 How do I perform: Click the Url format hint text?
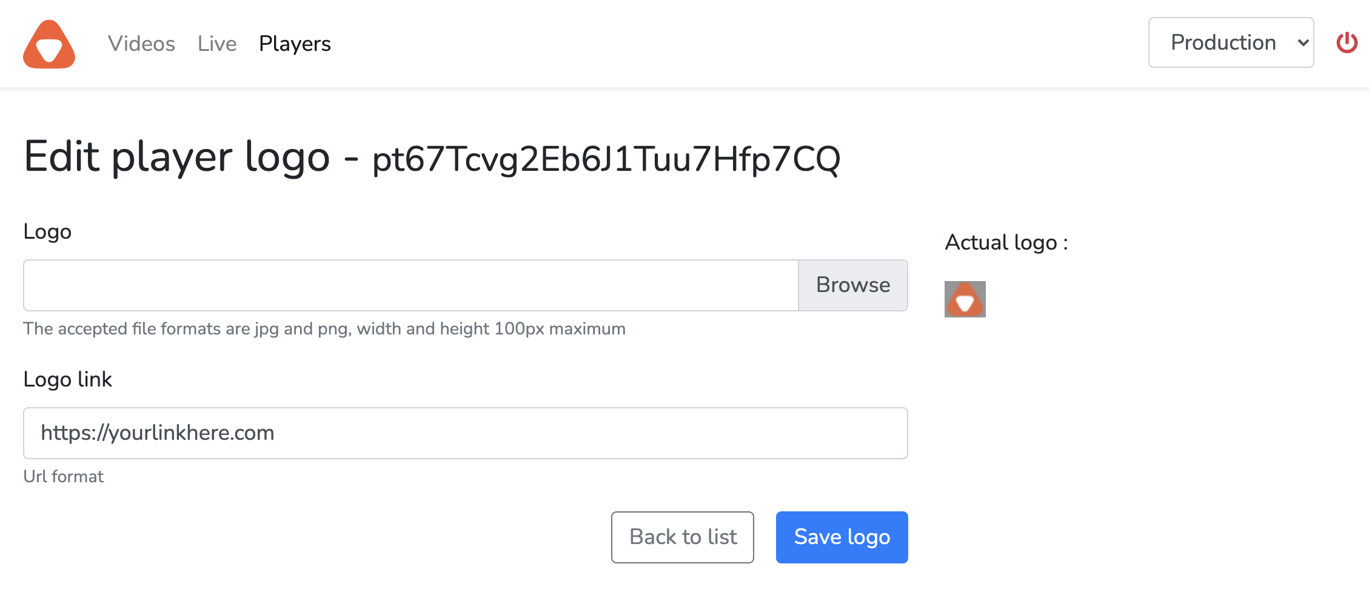tap(64, 477)
